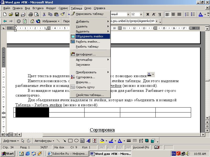The height and width of the screenshot is (157, 210).
Task: Open Dash Style options
Action: point(135,141)
